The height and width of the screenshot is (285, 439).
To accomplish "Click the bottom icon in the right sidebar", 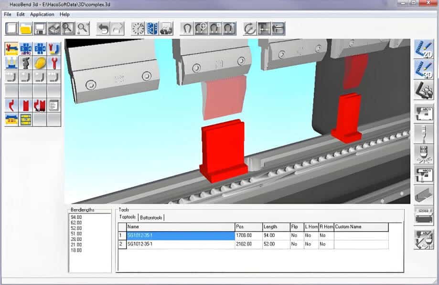I will (424, 239).
